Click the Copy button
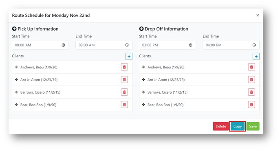280x151 pixels. tap(238, 126)
